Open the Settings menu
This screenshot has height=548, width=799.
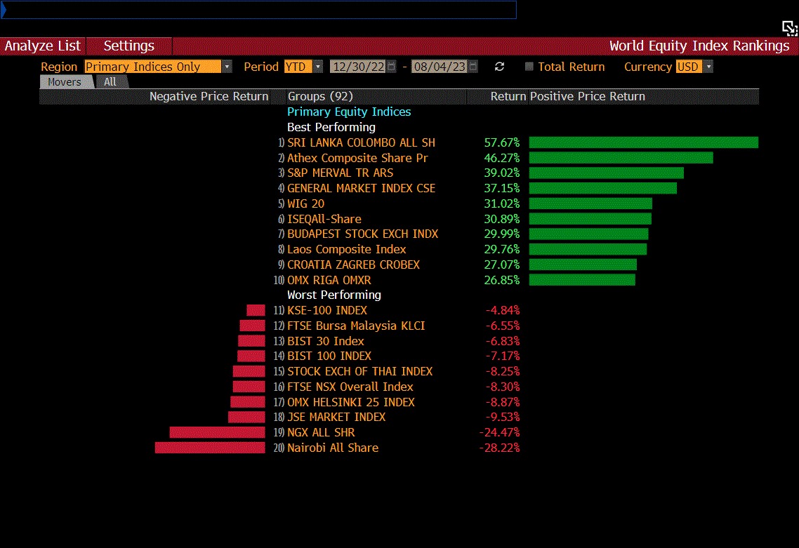129,46
